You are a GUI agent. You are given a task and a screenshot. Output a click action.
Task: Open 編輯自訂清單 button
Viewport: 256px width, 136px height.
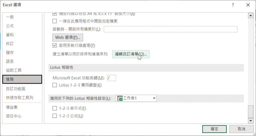pos(131,54)
